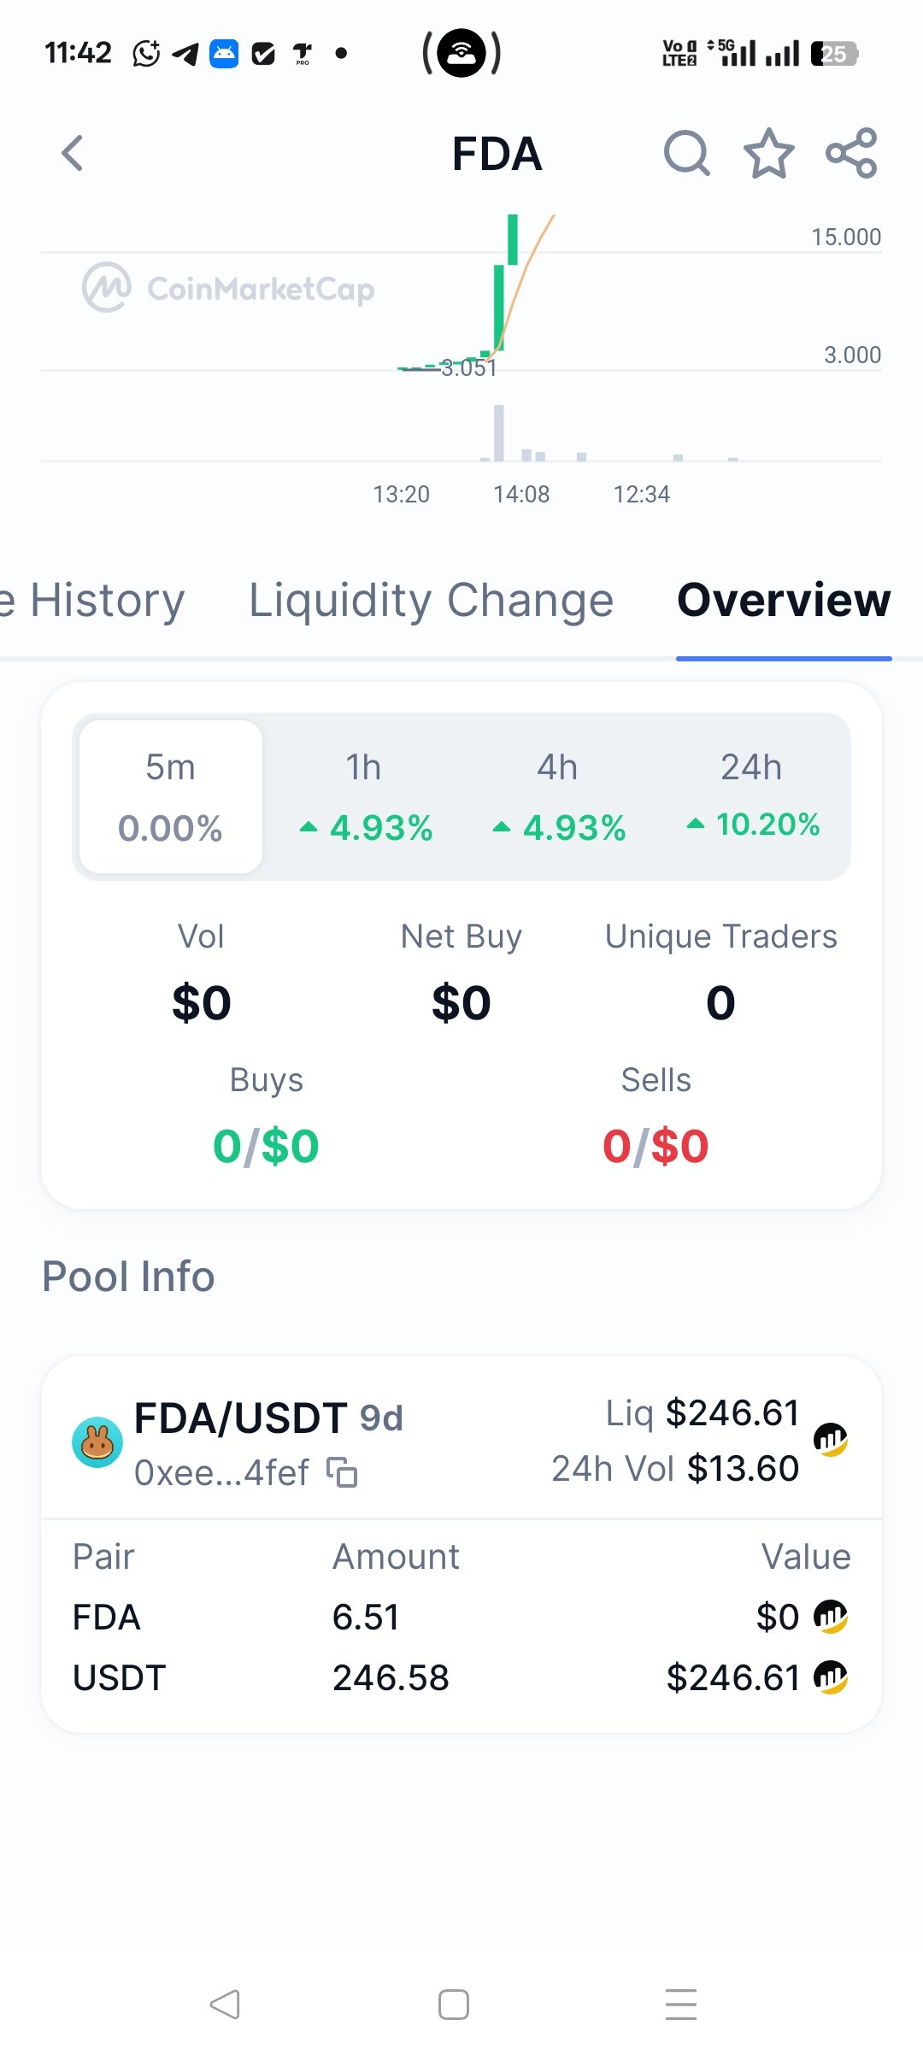Tap the share icon

pos(851,154)
